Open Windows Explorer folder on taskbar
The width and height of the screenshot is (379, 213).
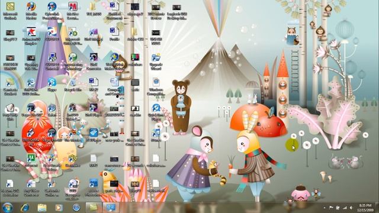tap(42, 208)
